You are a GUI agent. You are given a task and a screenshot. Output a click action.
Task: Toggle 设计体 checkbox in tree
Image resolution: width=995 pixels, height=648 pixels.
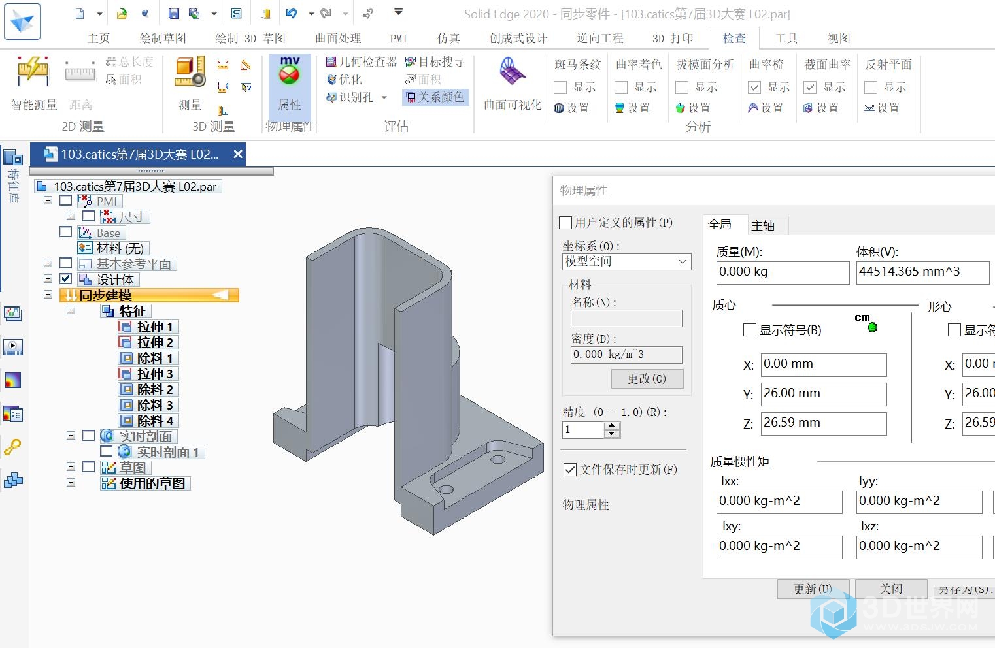(x=66, y=279)
